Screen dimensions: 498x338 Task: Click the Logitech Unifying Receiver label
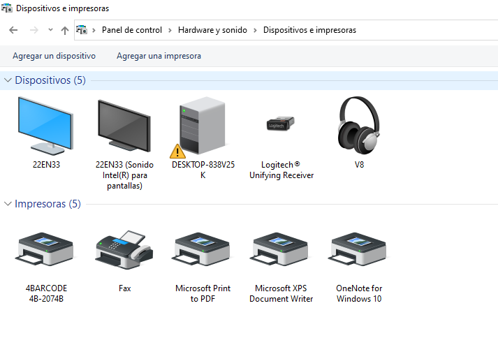click(x=281, y=170)
